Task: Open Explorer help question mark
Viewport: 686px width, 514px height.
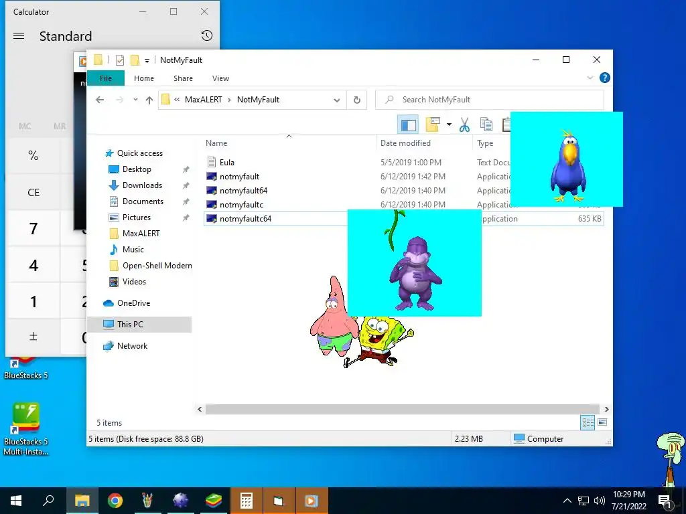Action: tap(605, 78)
